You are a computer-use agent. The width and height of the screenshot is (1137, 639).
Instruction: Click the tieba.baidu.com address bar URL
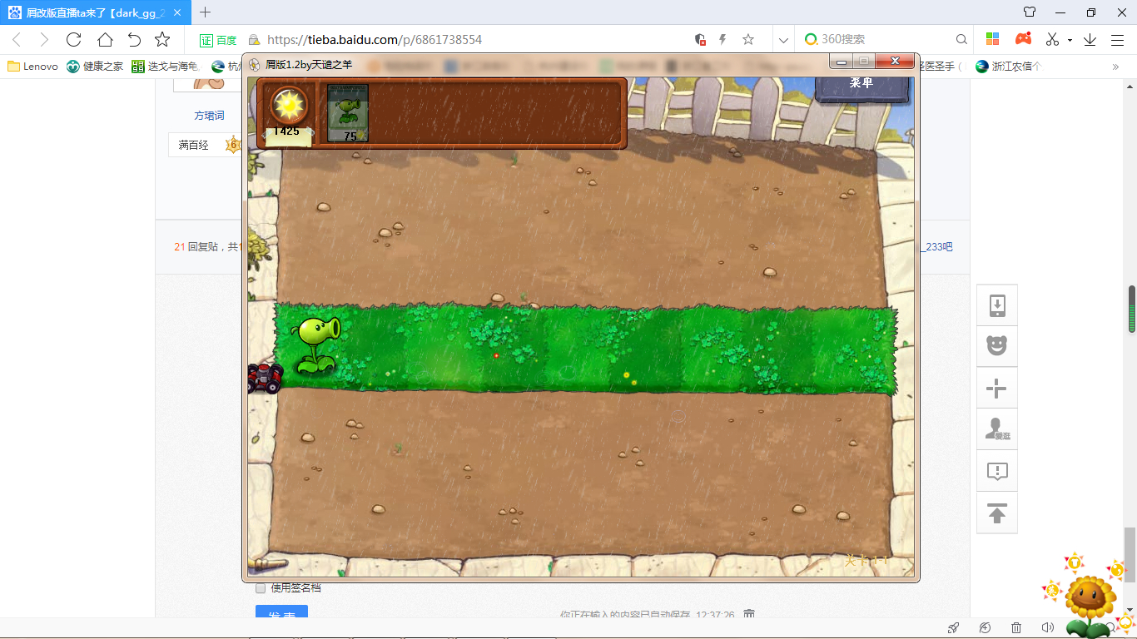coord(375,40)
